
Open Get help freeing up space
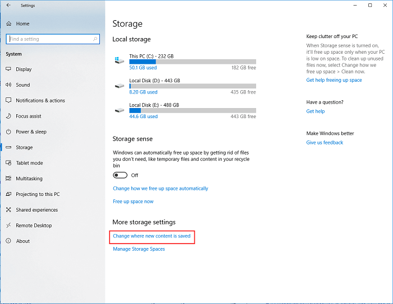click(x=334, y=80)
